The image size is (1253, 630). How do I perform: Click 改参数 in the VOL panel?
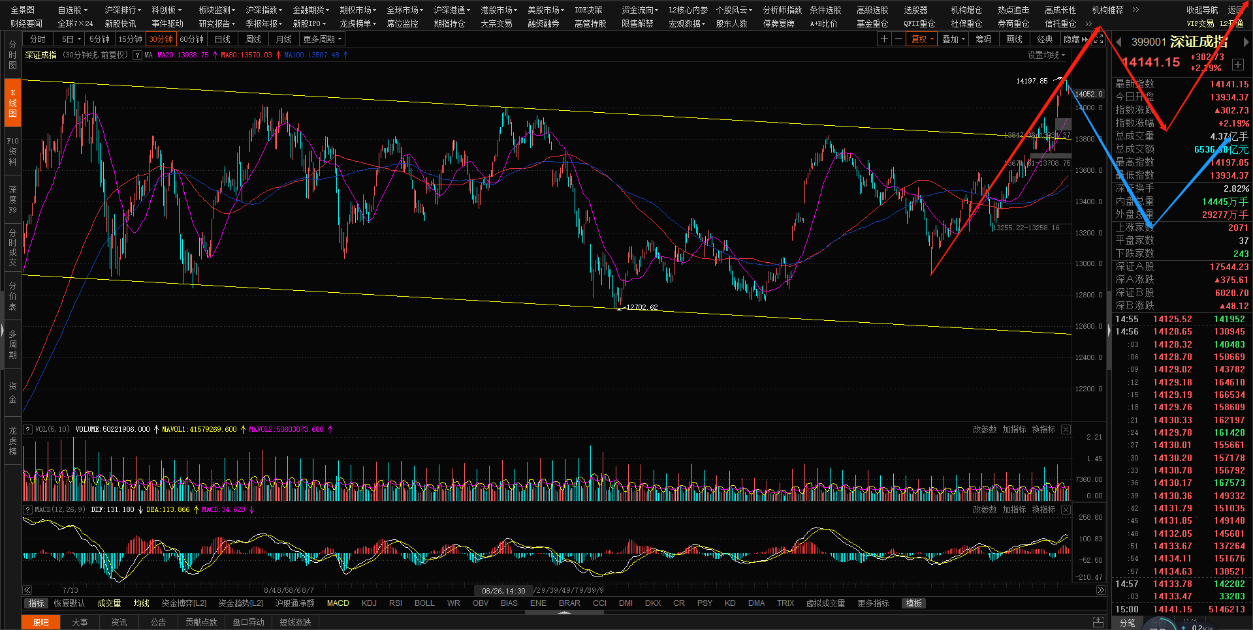pos(985,429)
